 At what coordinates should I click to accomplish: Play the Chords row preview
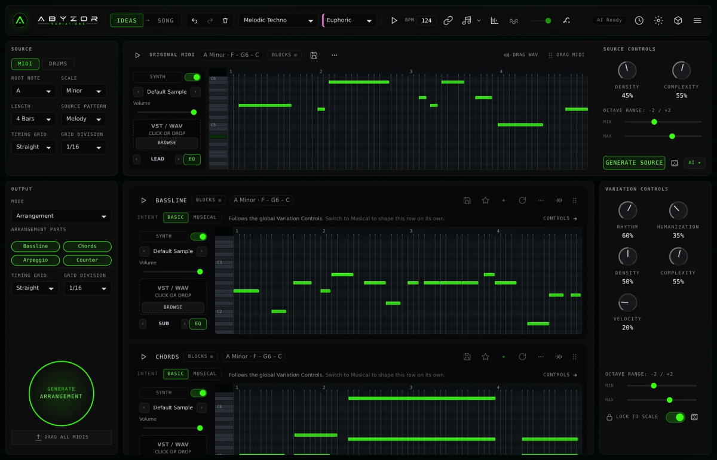(143, 357)
